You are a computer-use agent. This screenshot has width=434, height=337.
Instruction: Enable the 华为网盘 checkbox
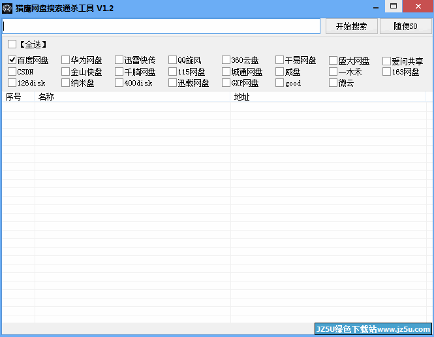(66, 60)
